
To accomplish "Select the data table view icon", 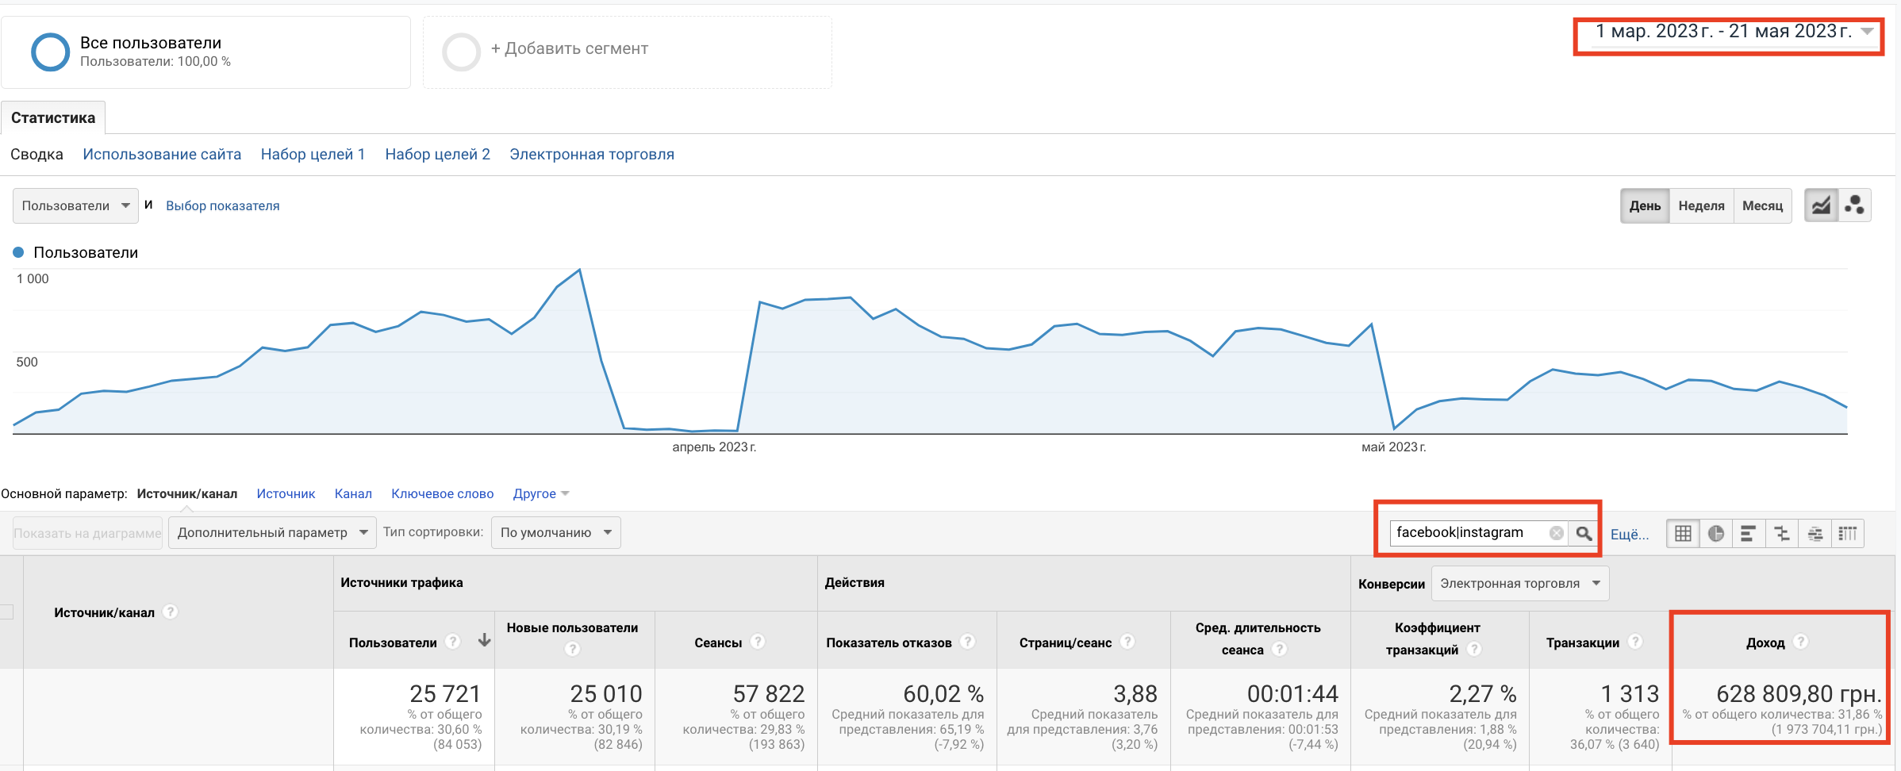I will click(1683, 534).
